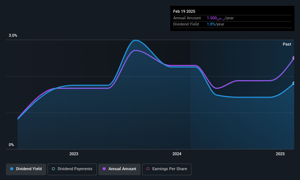Click the 2023 axis label
300x180 pixels.
click(x=74, y=154)
